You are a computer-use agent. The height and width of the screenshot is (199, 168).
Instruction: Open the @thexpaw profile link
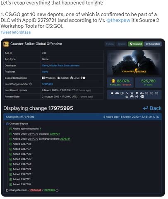(118, 20)
